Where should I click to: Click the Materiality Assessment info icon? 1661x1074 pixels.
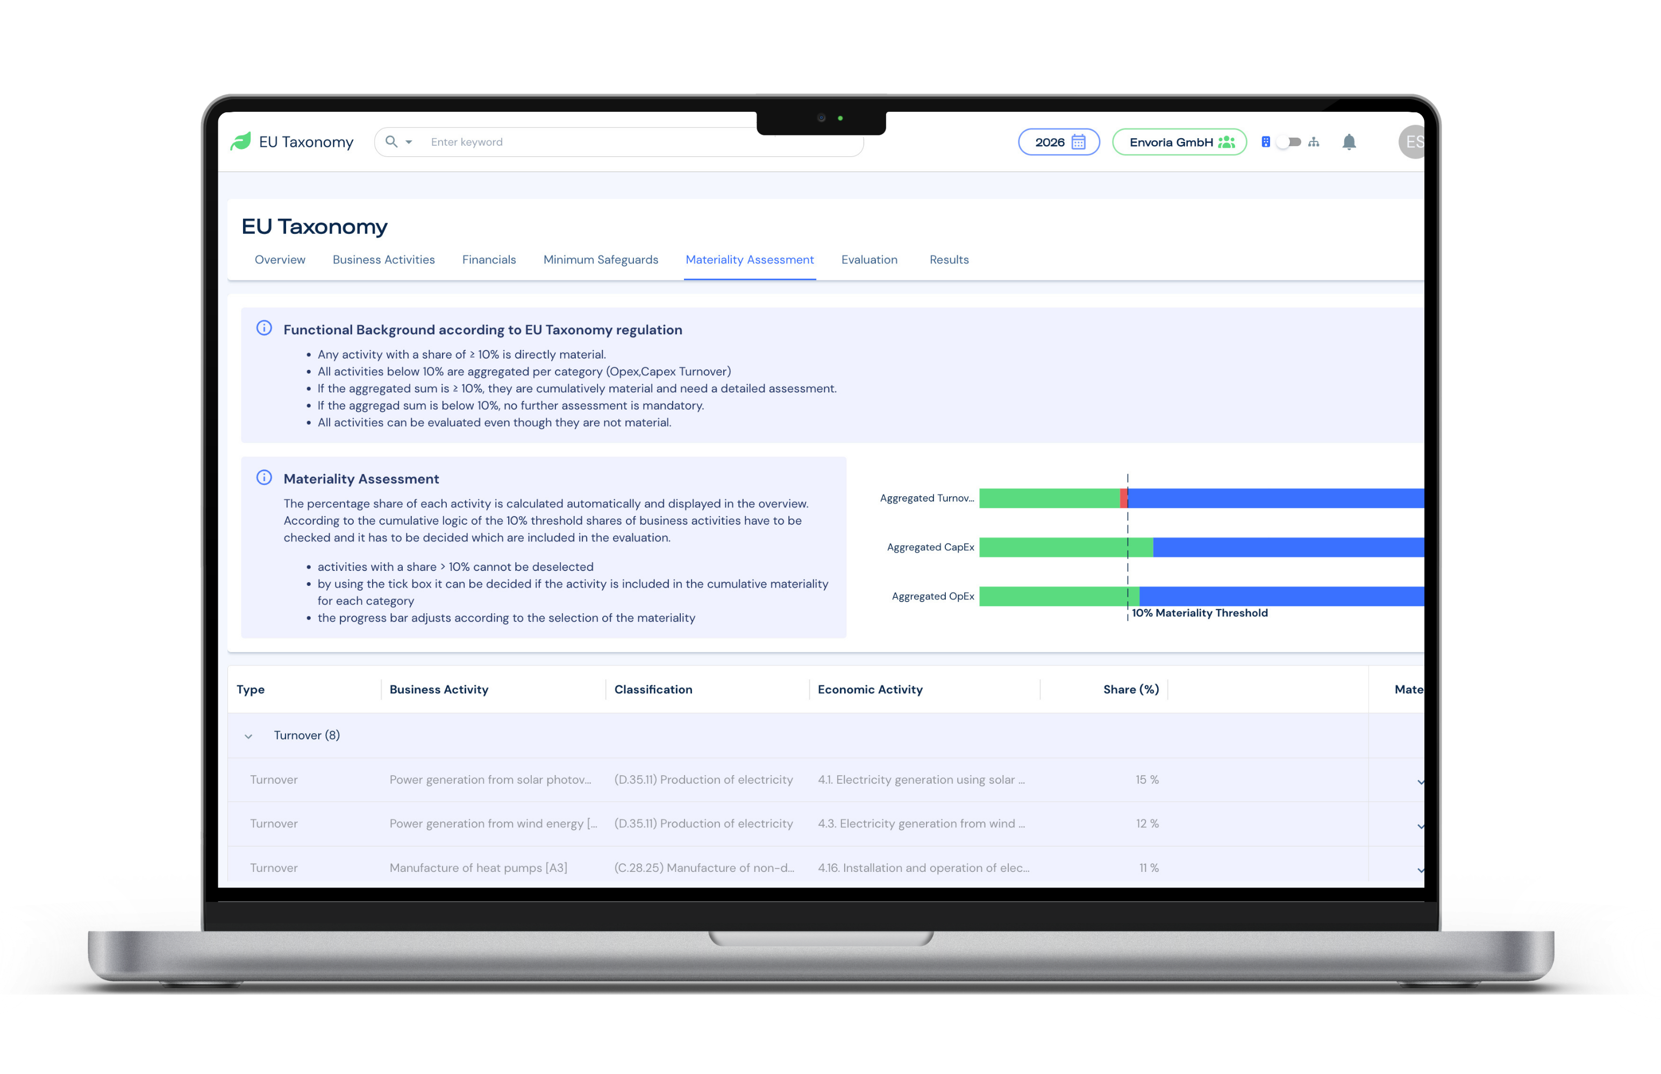tap(263, 478)
